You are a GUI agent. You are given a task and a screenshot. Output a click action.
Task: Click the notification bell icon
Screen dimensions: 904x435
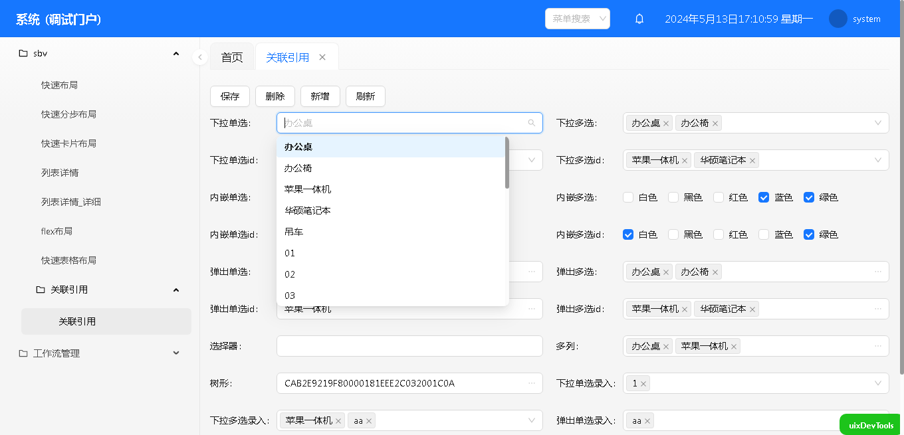[639, 19]
